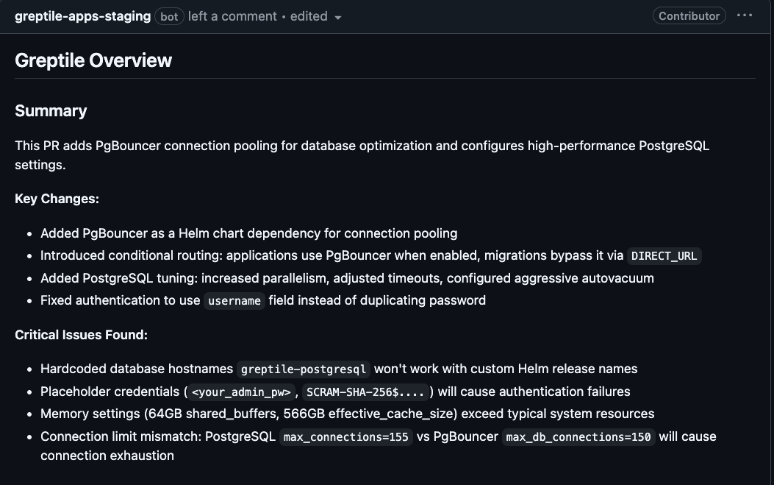Click the max_db_connections=150 code snippet

(578, 437)
